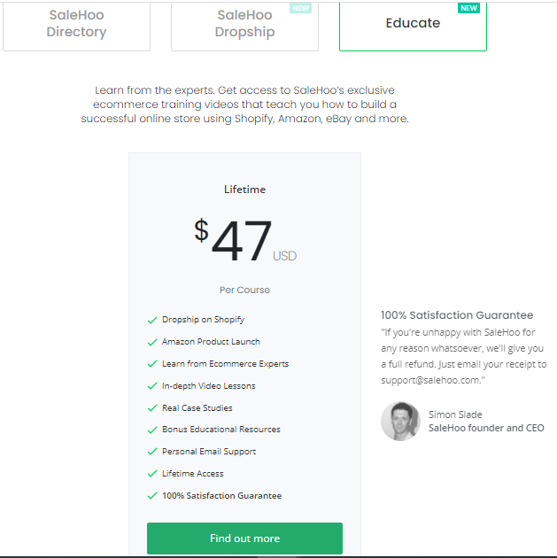This screenshot has height=558, width=557.
Task: Select the Educate tab
Action: (413, 26)
